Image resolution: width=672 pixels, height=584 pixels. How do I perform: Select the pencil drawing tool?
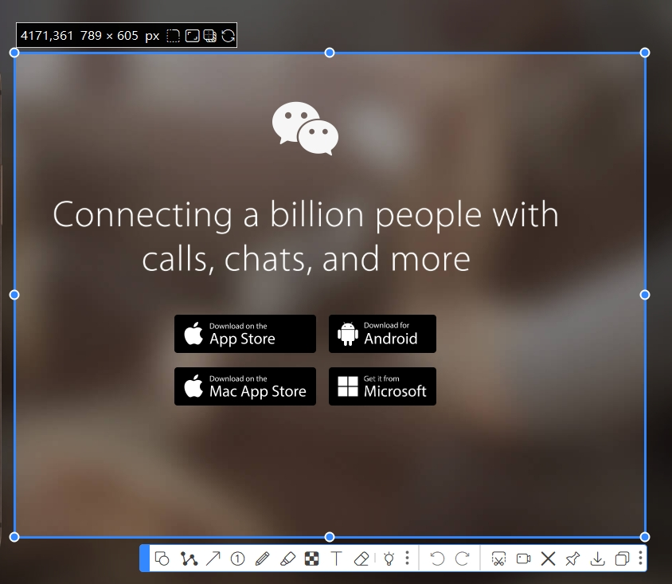[x=262, y=559]
